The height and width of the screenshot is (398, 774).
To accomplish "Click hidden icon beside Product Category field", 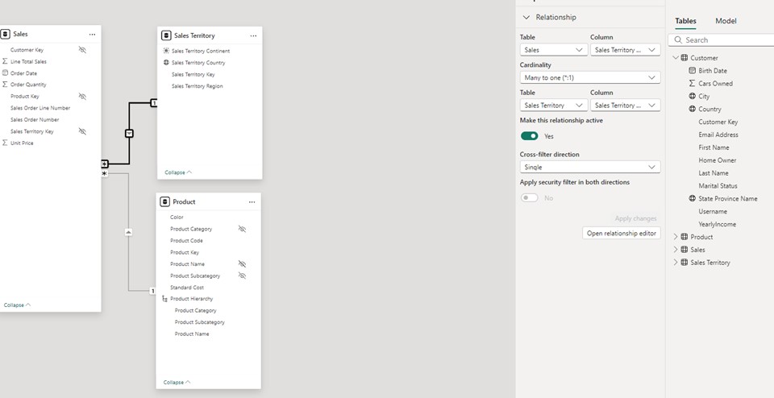I will pos(242,229).
